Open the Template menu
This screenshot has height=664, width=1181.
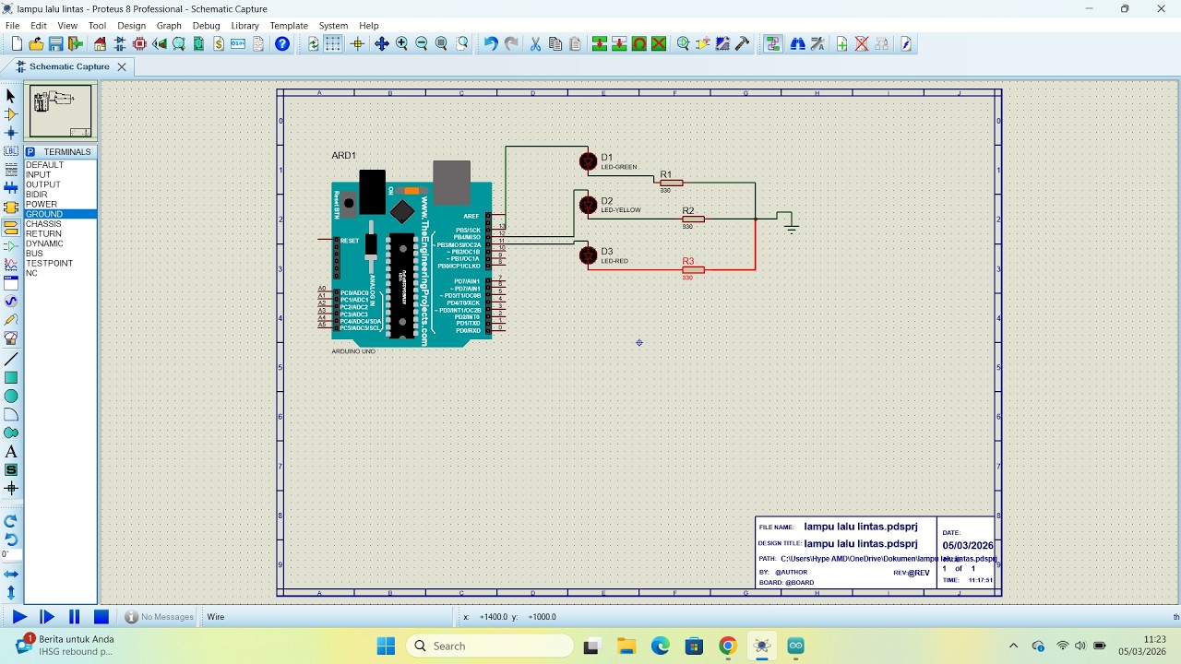click(289, 26)
